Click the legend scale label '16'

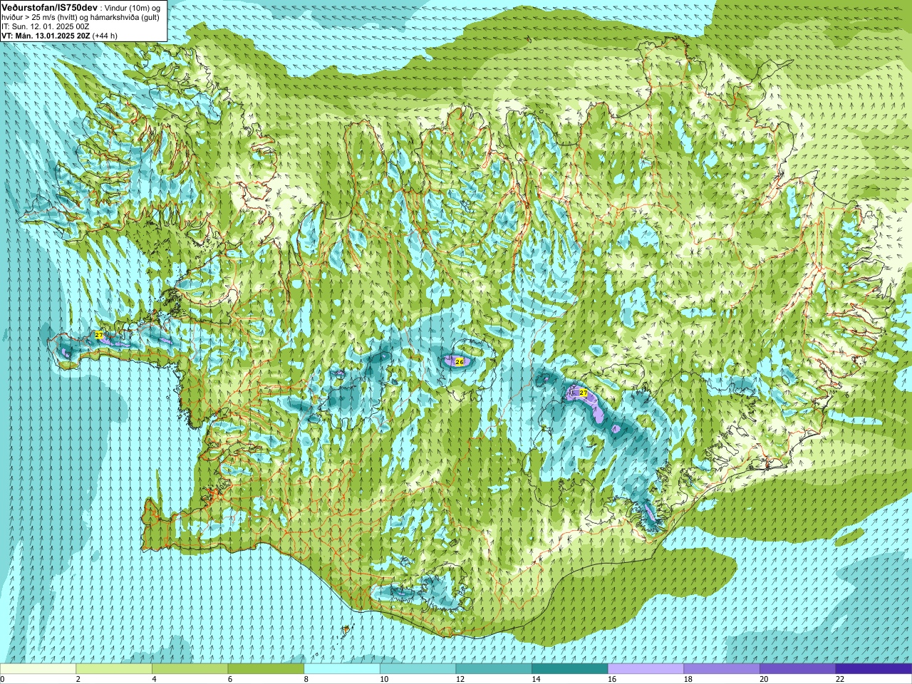(x=612, y=679)
